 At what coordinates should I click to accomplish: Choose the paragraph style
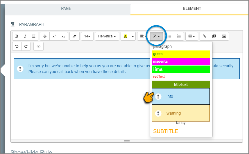(x=181, y=47)
